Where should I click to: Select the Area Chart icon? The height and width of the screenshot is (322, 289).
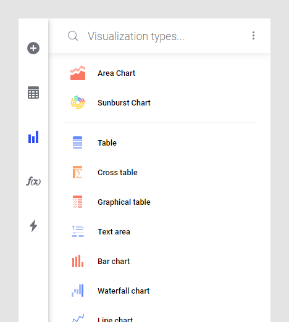[x=78, y=73]
